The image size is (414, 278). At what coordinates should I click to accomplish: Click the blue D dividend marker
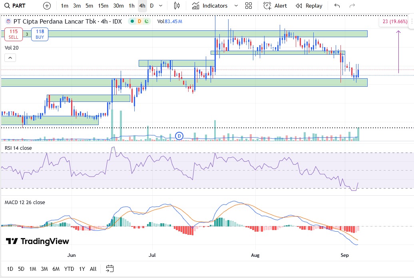click(179, 136)
